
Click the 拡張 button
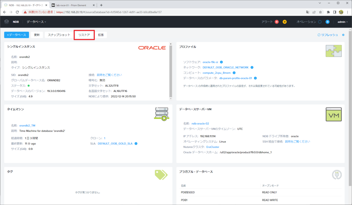coord(101,35)
